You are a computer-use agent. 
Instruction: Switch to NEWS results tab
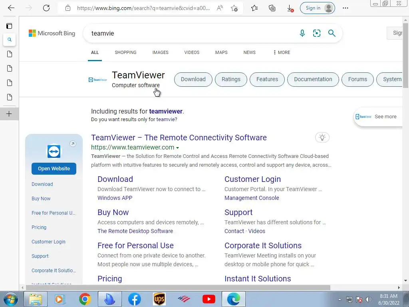(249, 52)
